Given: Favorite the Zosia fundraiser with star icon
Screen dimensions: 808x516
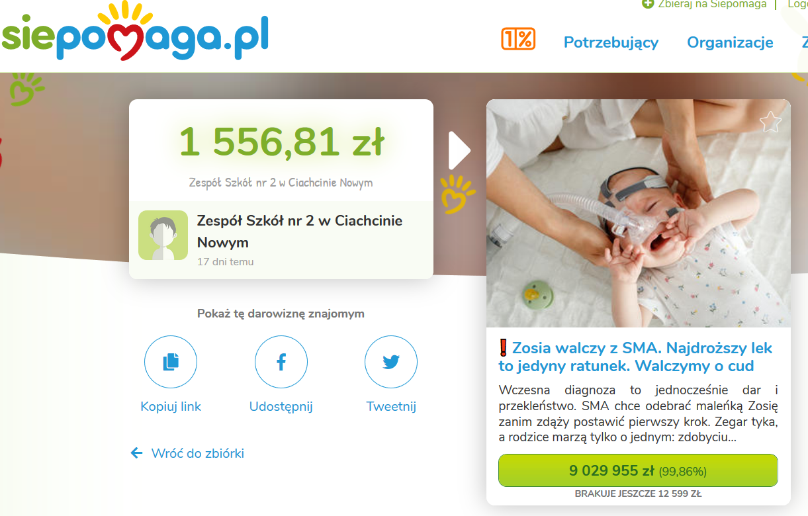Looking at the screenshot, I should tap(770, 122).
